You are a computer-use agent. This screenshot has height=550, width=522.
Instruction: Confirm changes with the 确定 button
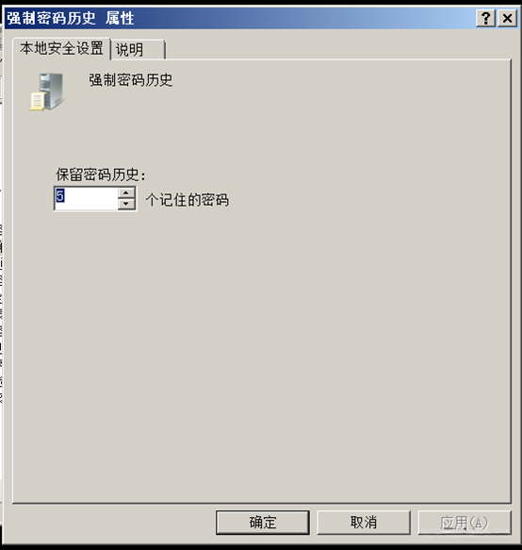[263, 523]
